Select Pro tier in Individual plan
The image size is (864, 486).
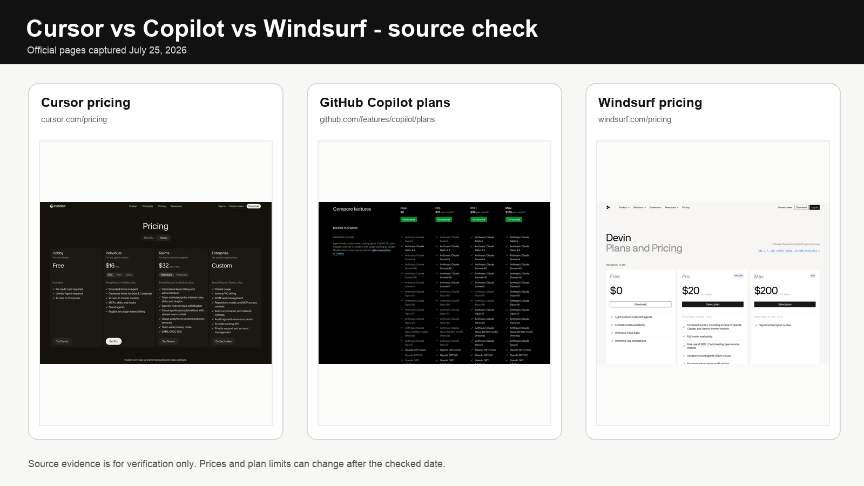110,275
